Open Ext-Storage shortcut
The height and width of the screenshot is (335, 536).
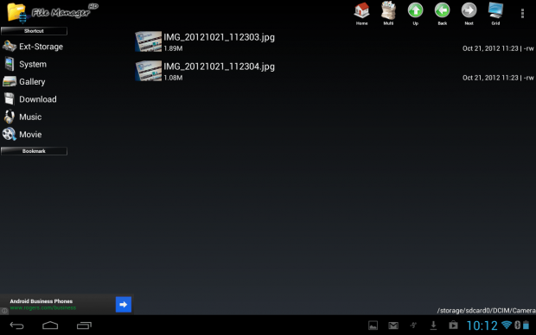tap(34, 47)
